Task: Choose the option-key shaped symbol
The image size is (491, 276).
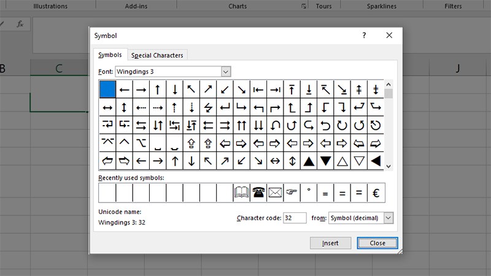Action: [141, 144]
